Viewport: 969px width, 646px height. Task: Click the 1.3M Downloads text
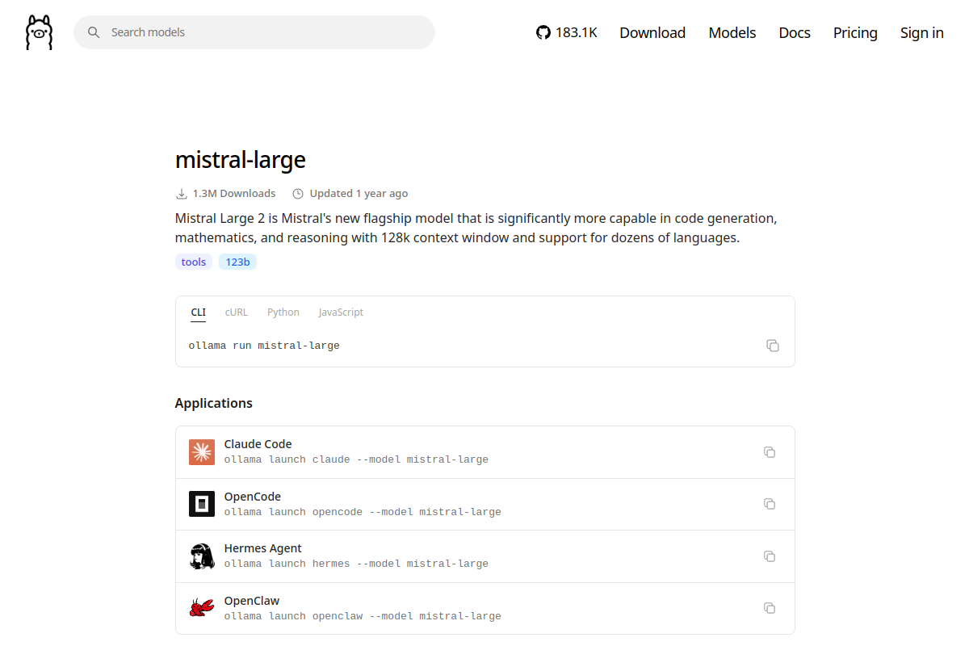[x=234, y=194]
